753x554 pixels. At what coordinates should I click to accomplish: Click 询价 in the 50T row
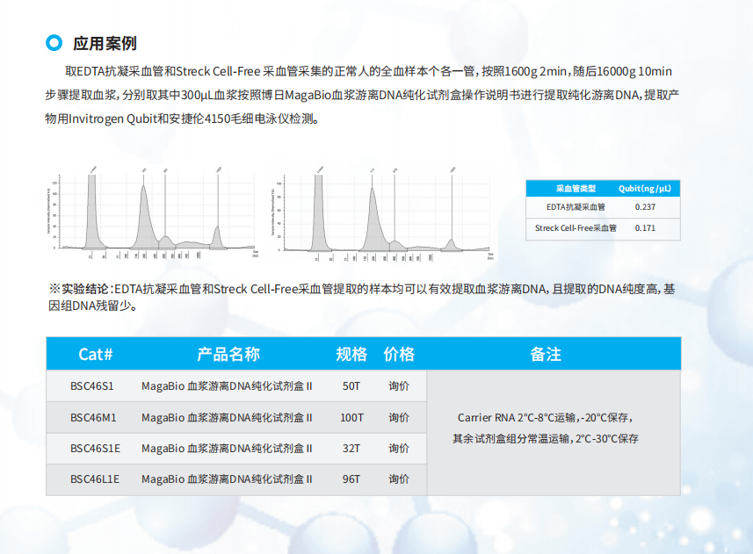[x=399, y=385]
